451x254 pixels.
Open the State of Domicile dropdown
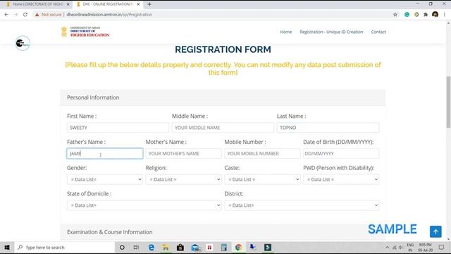(x=144, y=205)
